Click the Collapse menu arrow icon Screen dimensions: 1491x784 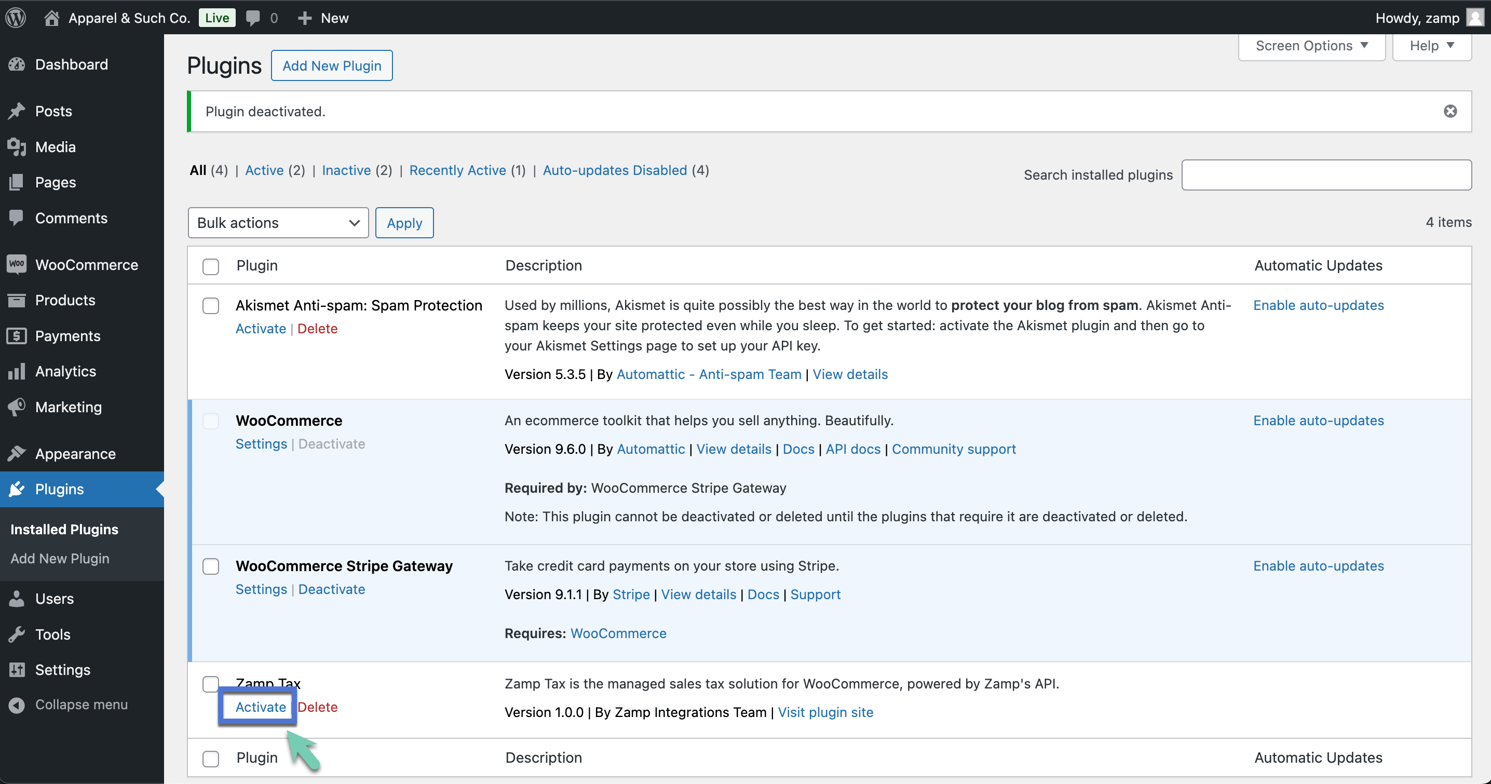tap(16, 705)
